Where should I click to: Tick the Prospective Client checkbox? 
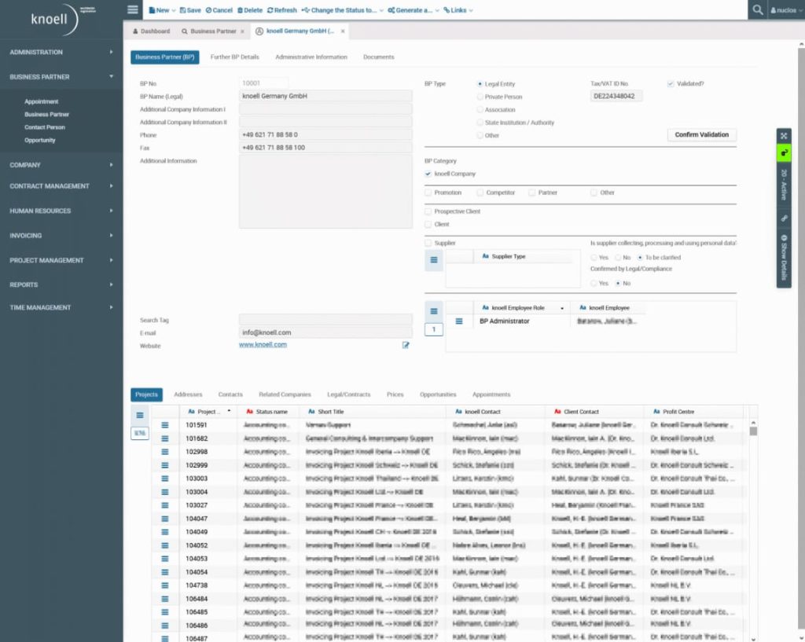click(428, 211)
